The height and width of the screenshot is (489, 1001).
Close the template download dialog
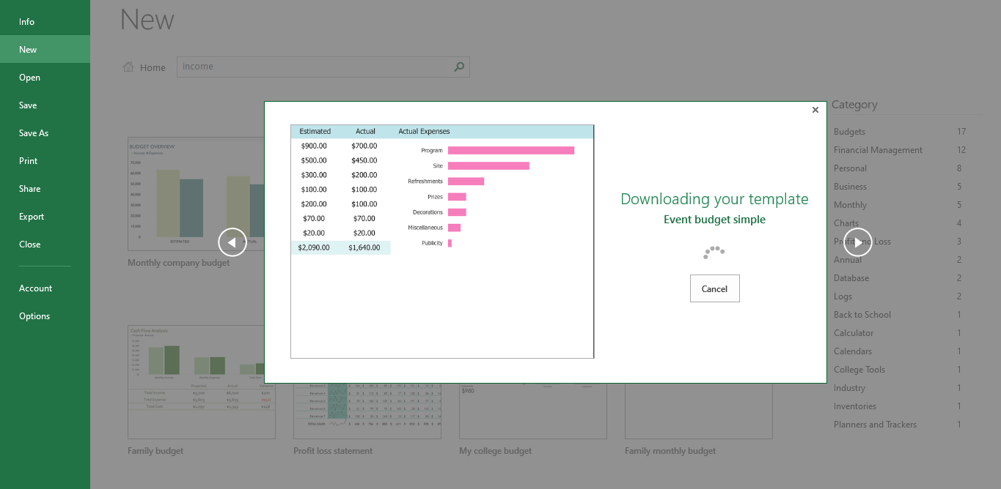[x=815, y=110]
